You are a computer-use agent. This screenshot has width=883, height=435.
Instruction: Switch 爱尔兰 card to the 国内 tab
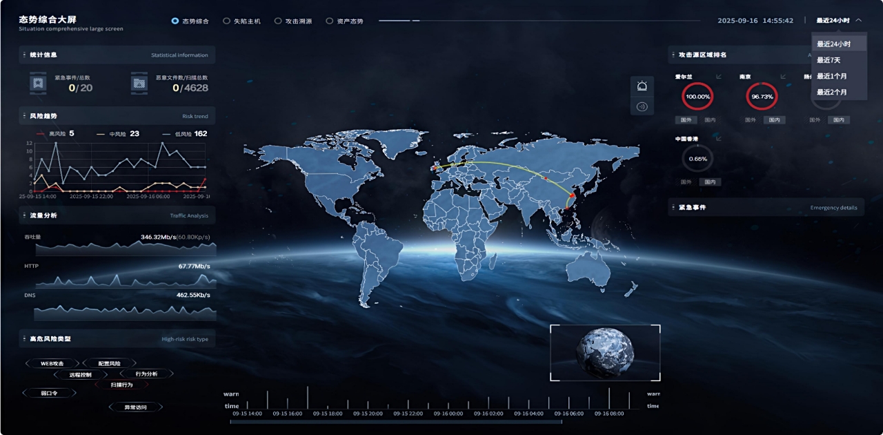710,120
